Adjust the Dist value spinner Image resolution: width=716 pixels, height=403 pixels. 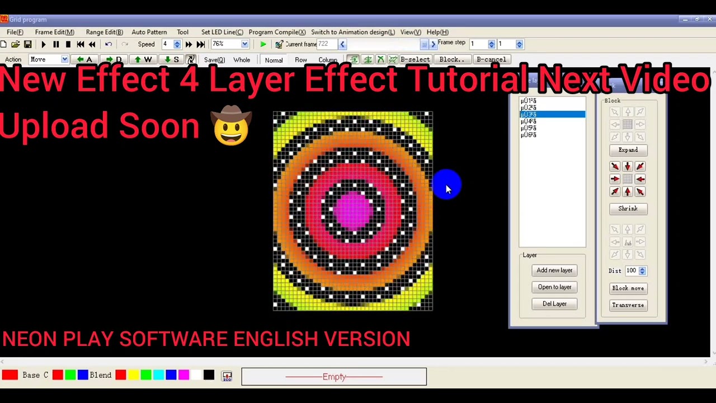[642, 271]
